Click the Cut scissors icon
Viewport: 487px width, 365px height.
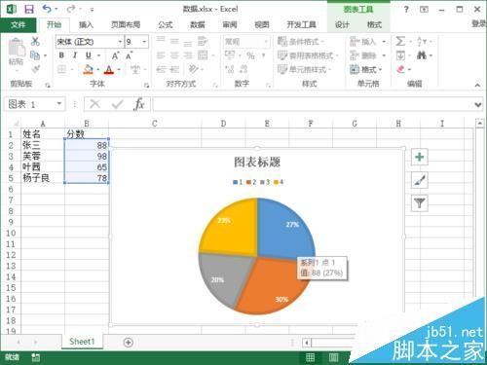click(x=35, y=41)
